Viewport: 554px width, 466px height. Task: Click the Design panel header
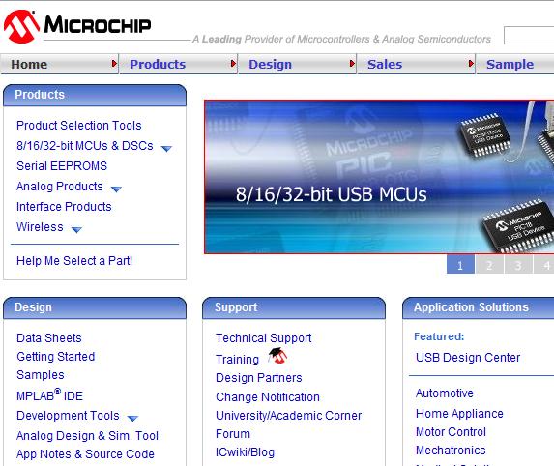95,307
